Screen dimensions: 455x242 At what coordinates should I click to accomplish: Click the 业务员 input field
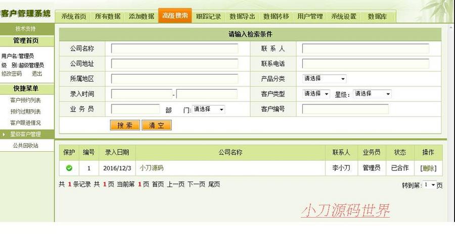coord(135,109)
